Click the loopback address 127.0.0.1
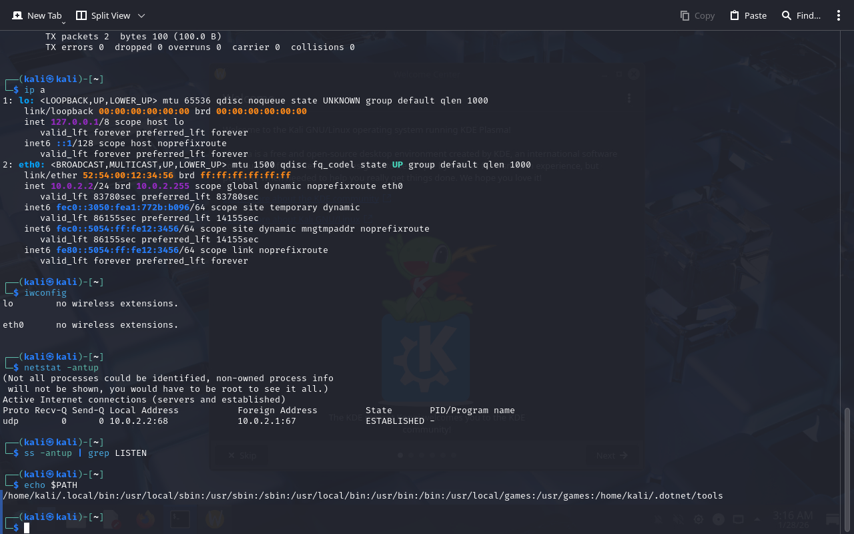The height and width of the screenshot is (534, 854). tap(75, 122)
